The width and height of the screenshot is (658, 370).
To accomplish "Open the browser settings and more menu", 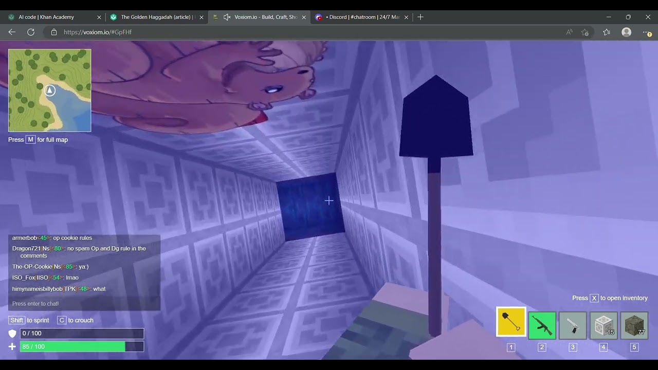I will pos(647,32).
